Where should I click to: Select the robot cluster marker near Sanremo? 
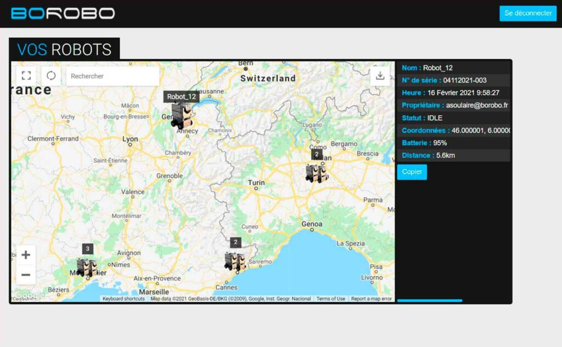pos(235,261)
